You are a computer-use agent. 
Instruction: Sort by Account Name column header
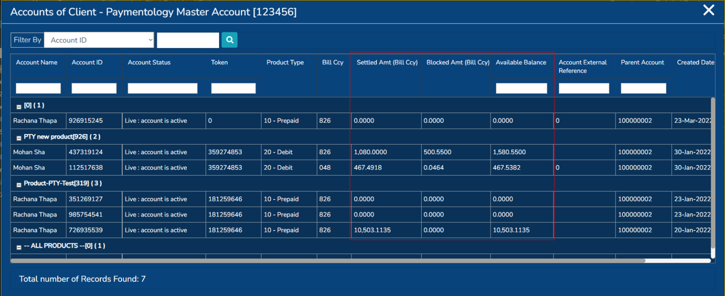point(37,62)
